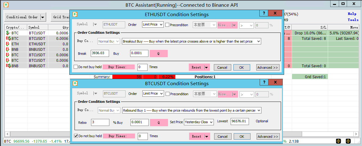Click the Lowest price field showing 96576.01
The width and height of the screenshot is (362, 146).
[x=240, y=121]
